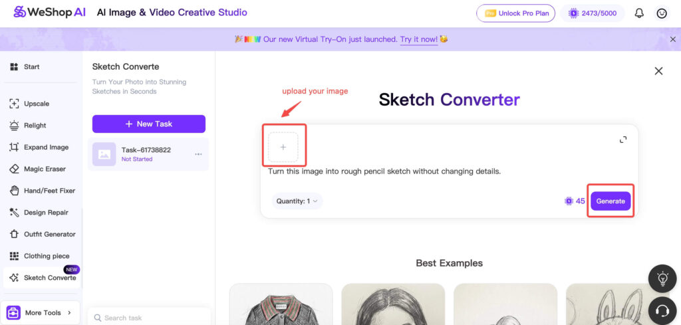The width and height of the screenshot is (681, 325).
Task: Click the Expand Image crop icon
Action: pos(14,147)
